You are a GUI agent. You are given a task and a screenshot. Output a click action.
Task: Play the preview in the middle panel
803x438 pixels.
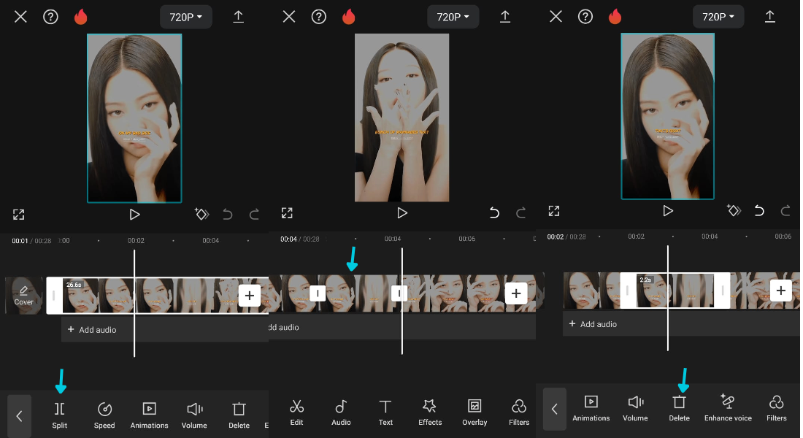[402, 212]
